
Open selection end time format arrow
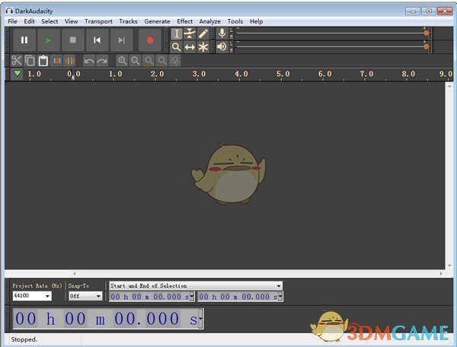(280, 297)
